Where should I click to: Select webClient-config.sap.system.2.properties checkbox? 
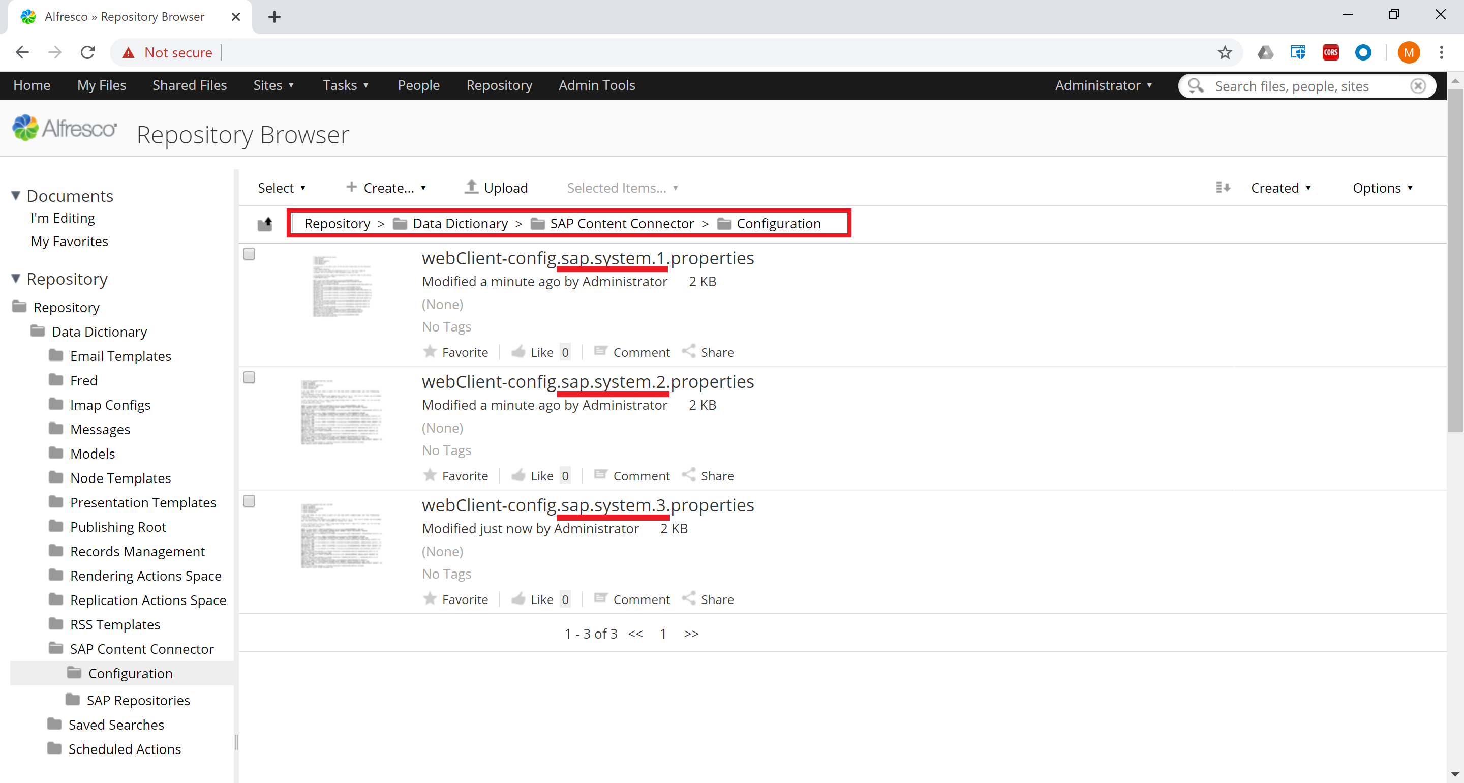pyautogui.click(x=249, y=377)
